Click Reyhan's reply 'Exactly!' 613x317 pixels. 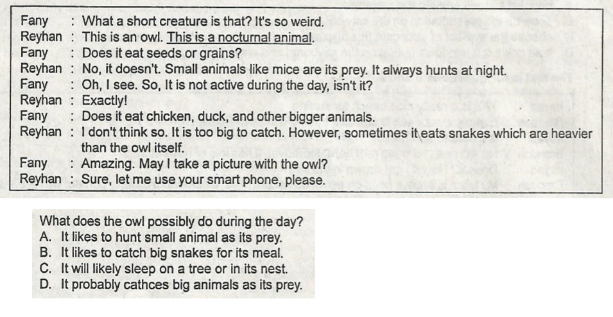[x=105, y=101]
